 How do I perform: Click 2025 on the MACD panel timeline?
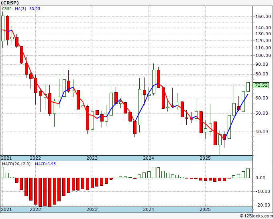click(x=205, y=209)
